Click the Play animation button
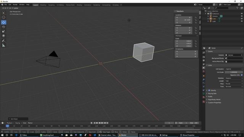The height and width of the screenshot is (137, 244). (x=102, y=123)
